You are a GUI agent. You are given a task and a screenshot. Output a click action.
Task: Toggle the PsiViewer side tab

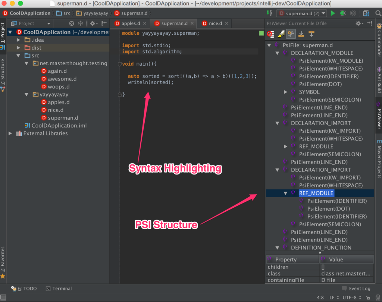pyautogui.click(x=379, y=116)
